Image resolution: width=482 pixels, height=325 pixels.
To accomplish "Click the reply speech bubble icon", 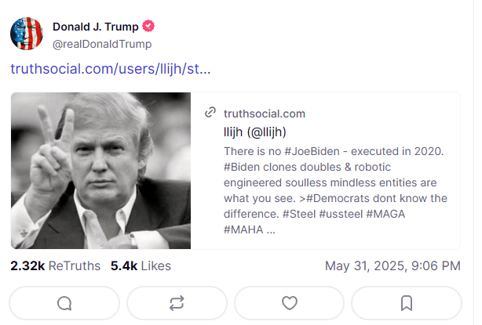I will 64,303.
